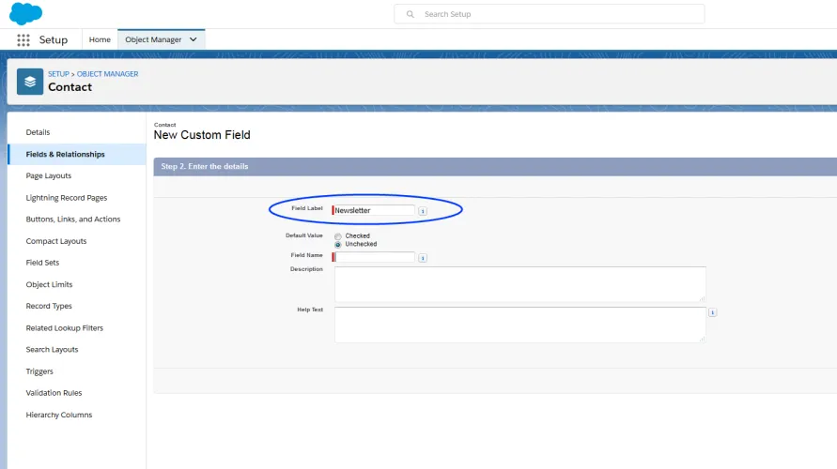The width and height of the screenshot is (837, 469).
Task: Go to Page Layouts section
Action: (x=49, y=176)
